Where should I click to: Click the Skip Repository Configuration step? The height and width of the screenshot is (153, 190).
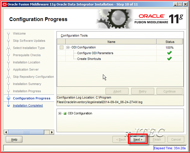33,77
